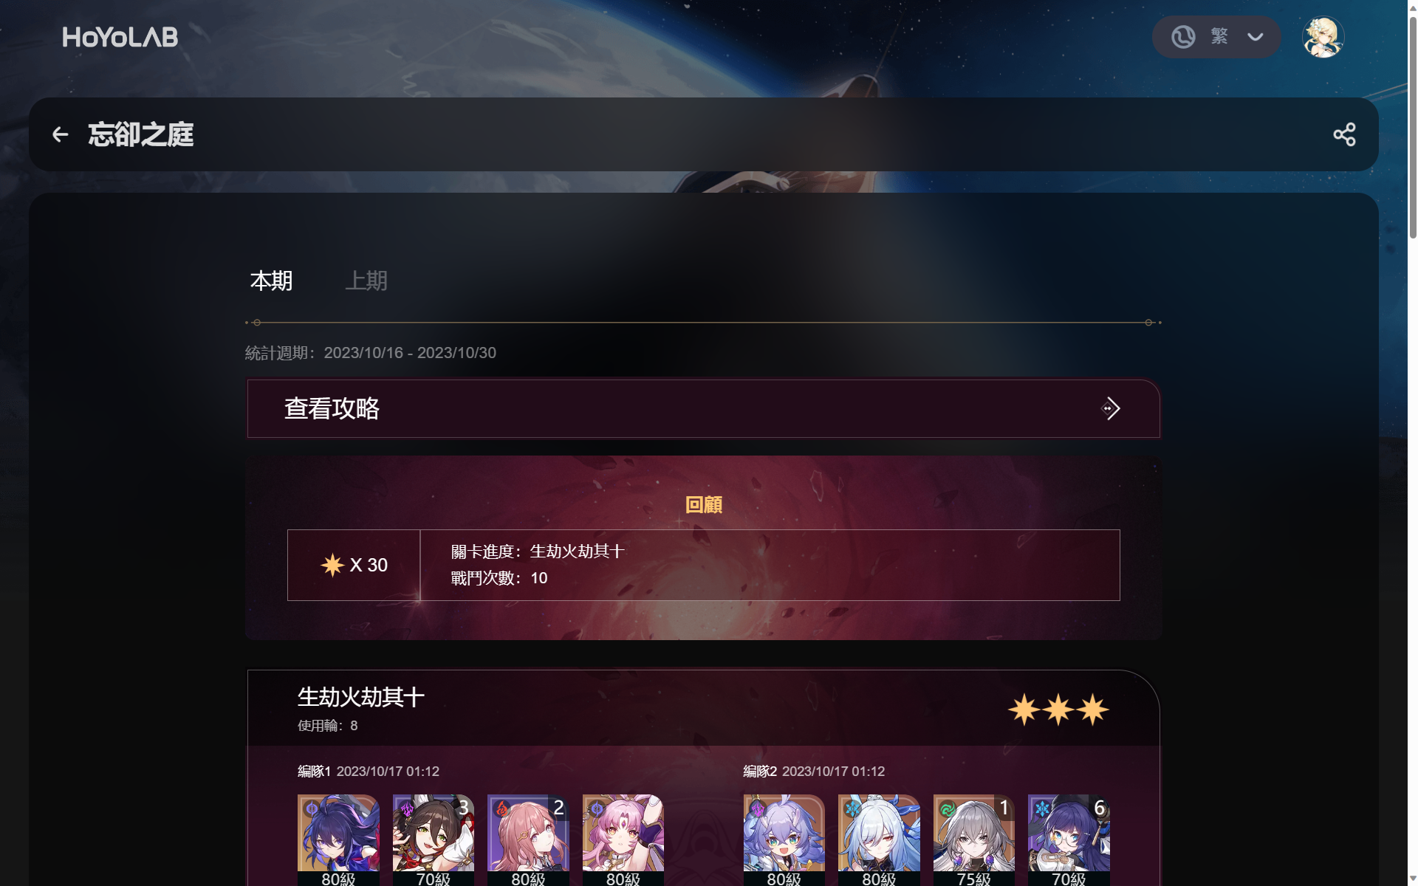Switch to the 上期 tab
The width and height of the screenshot is (1418, 886).
point(366,281)
